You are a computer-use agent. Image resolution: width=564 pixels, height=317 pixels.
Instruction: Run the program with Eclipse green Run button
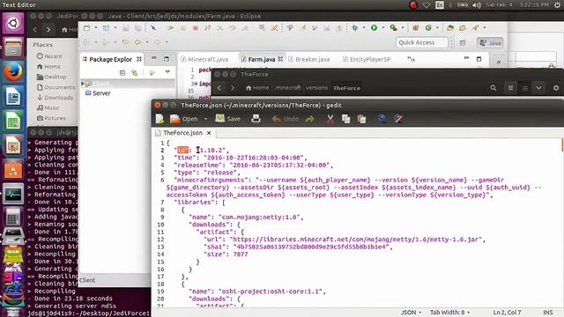pyautogui.click(x=374, y=27)
